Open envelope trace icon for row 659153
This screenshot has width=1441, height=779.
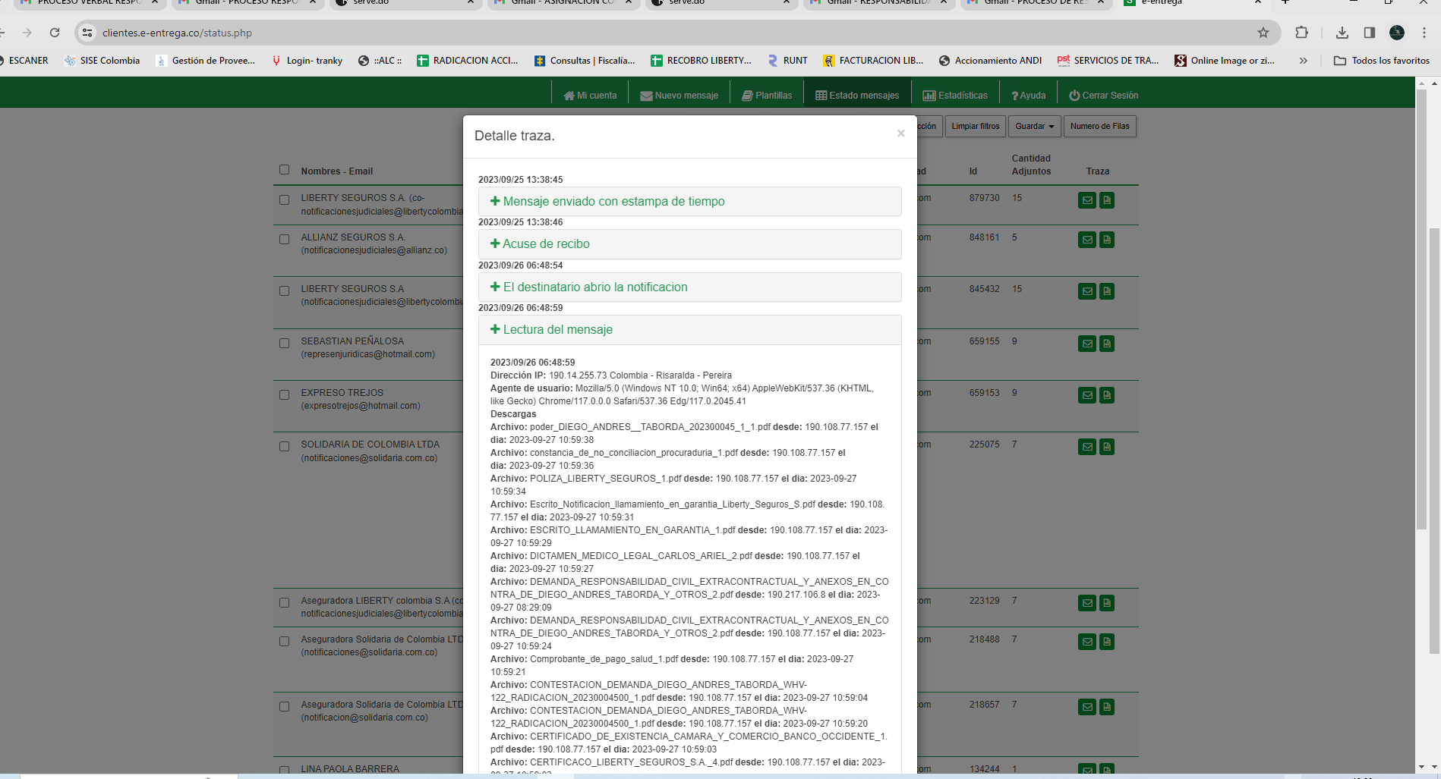click(x=1087, y=395)
